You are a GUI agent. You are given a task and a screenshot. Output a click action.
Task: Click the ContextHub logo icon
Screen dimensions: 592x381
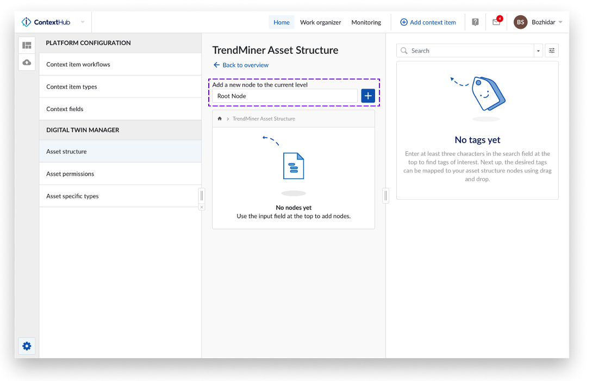(26, 22)
